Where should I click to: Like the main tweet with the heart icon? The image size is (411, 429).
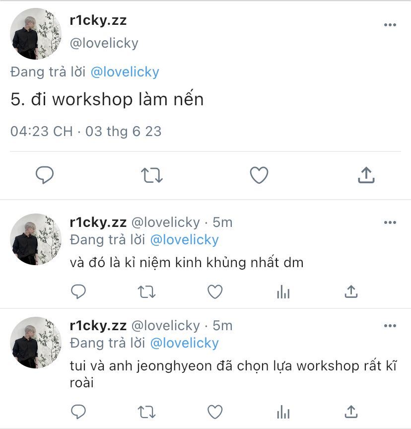tap(259, 175)
